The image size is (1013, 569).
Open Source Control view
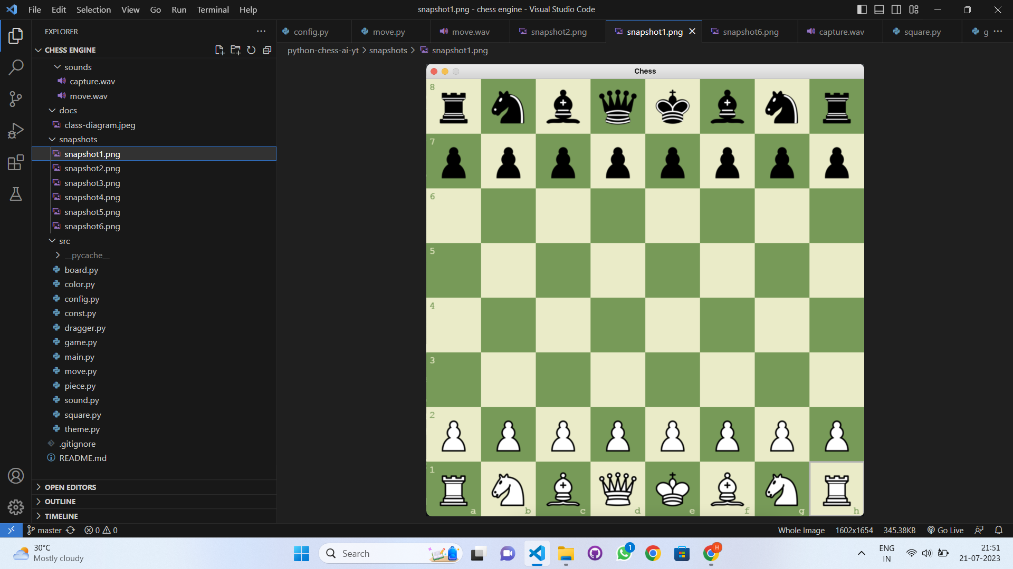coord(16,99)
